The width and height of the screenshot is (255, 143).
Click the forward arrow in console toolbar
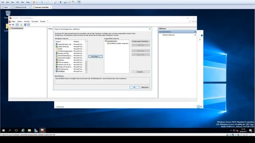(x=13, y=25)
